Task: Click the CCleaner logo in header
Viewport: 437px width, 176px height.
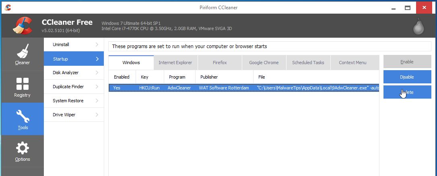Action: click(x=22, y=26)
